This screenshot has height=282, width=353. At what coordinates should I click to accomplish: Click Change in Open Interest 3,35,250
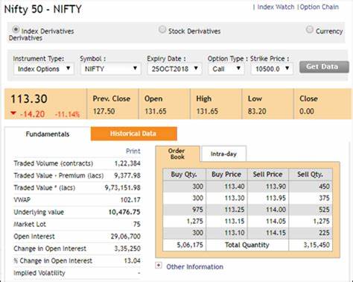127,248
